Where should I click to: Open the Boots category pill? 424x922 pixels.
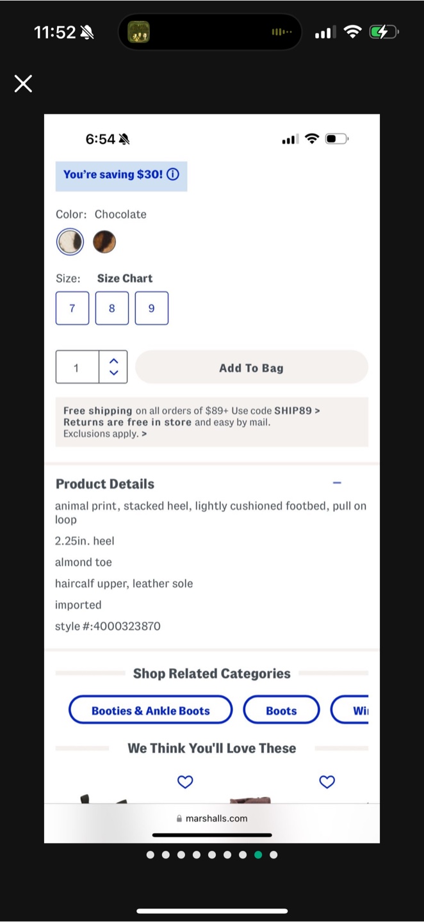tap(281, 710)
